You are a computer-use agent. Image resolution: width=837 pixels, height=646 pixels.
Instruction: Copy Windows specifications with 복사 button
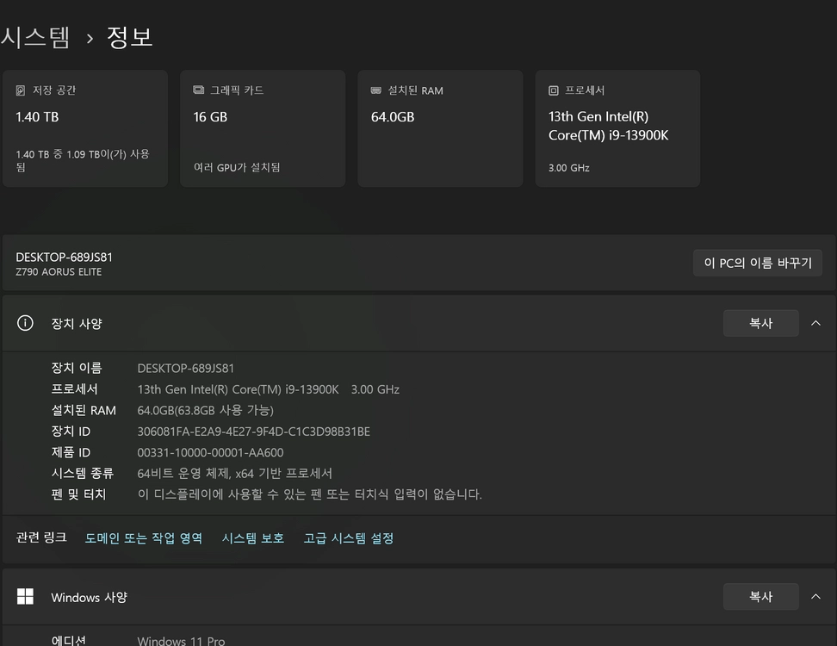click(760, 596)
